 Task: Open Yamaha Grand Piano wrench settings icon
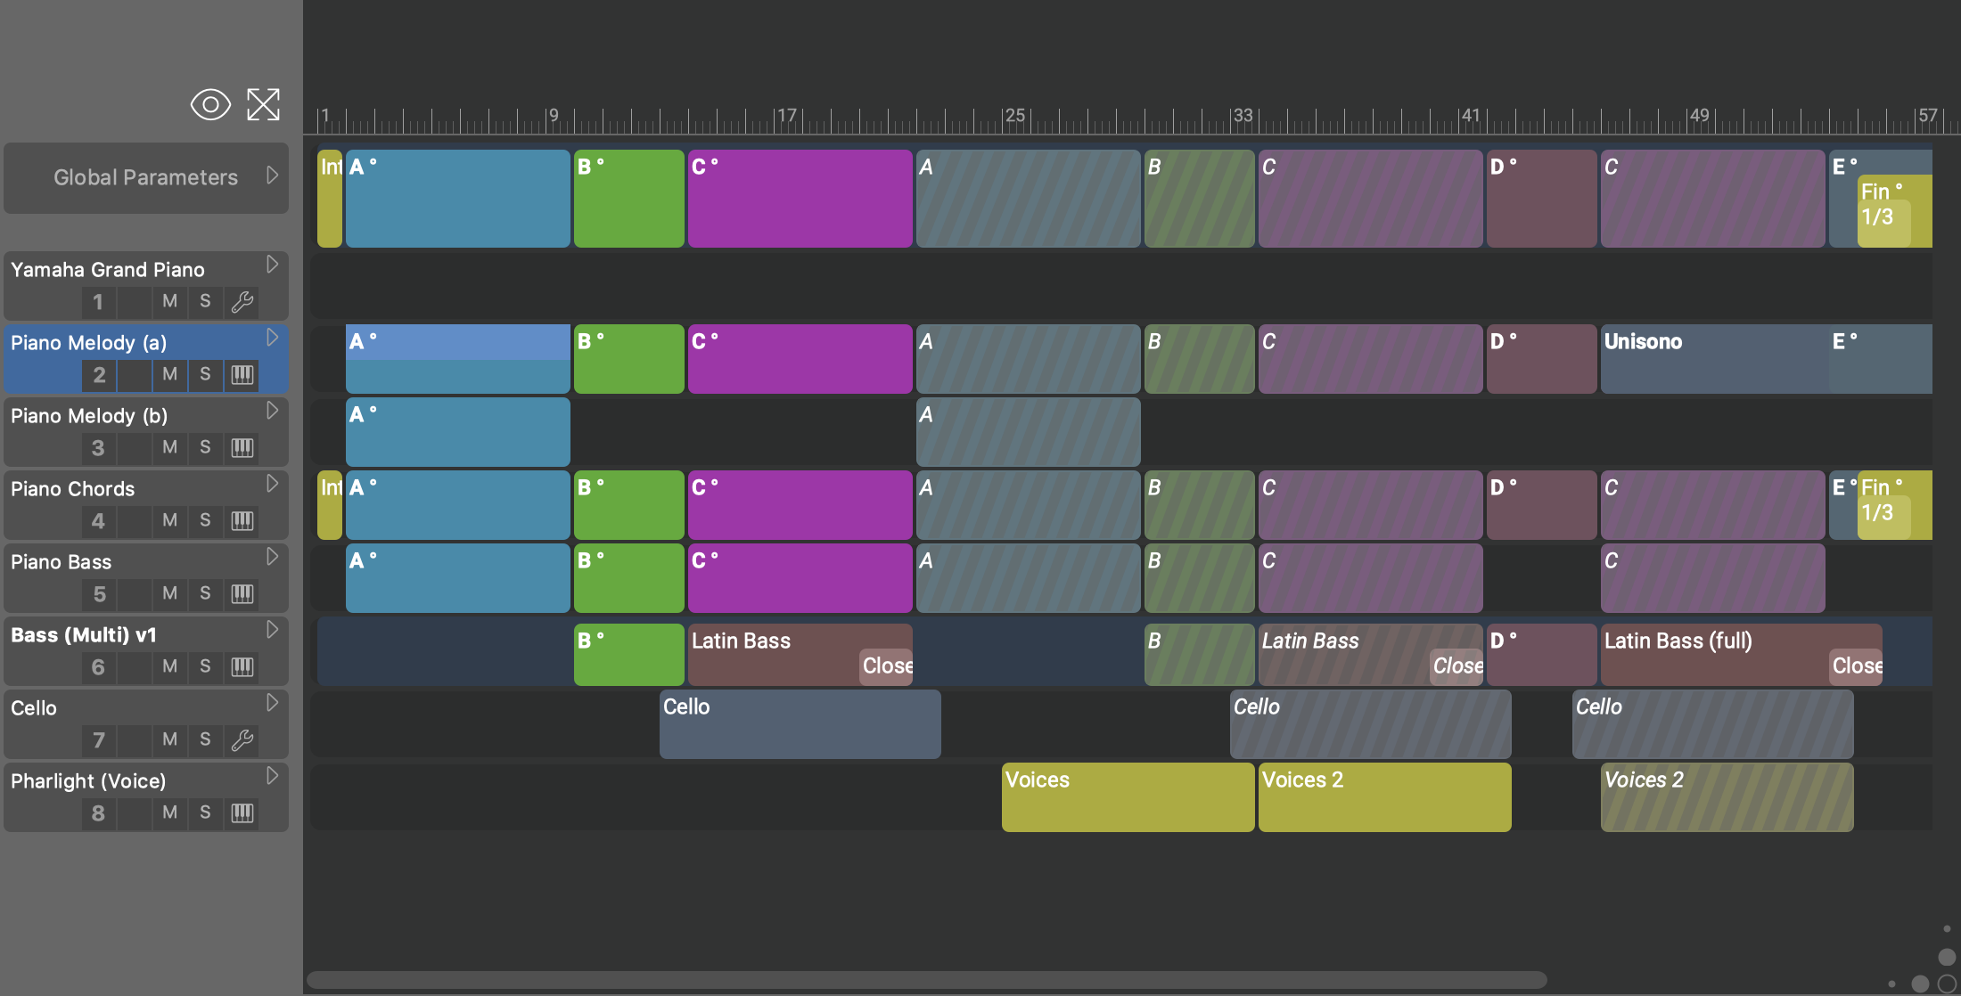tap(242, 302)
